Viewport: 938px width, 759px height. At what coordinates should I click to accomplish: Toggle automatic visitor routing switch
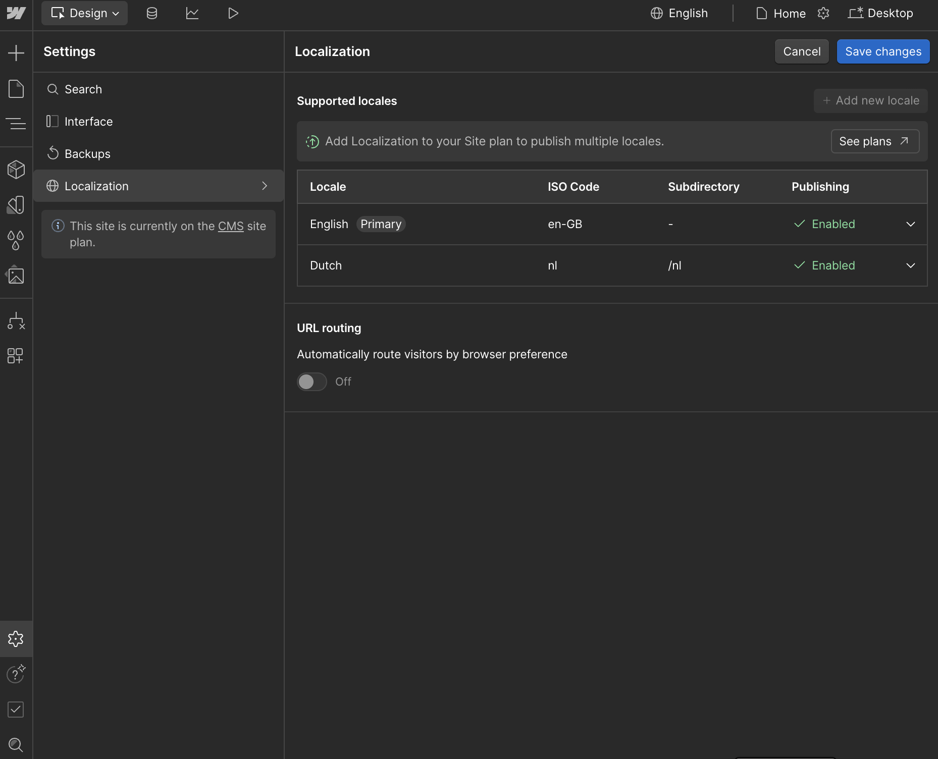point(312,382)
